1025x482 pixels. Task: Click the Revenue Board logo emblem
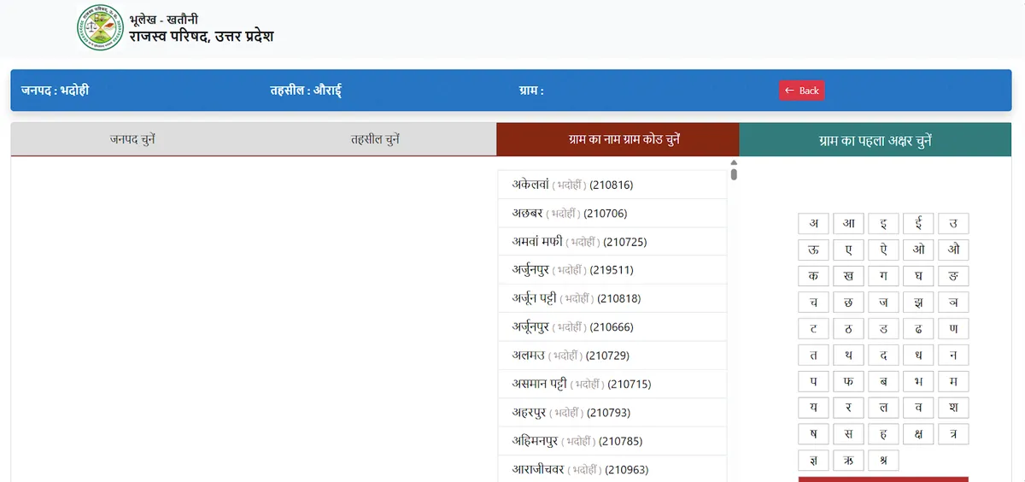point(100,28)
